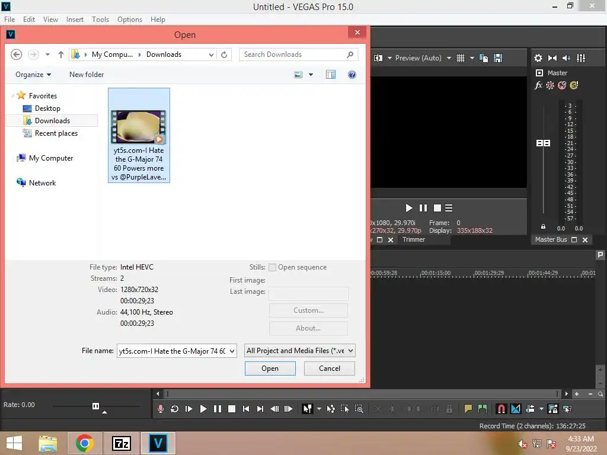Click the Help question mark icon in dialog
Image resolution: width=607 pixels, height=455 pixels.
(352, 75)
